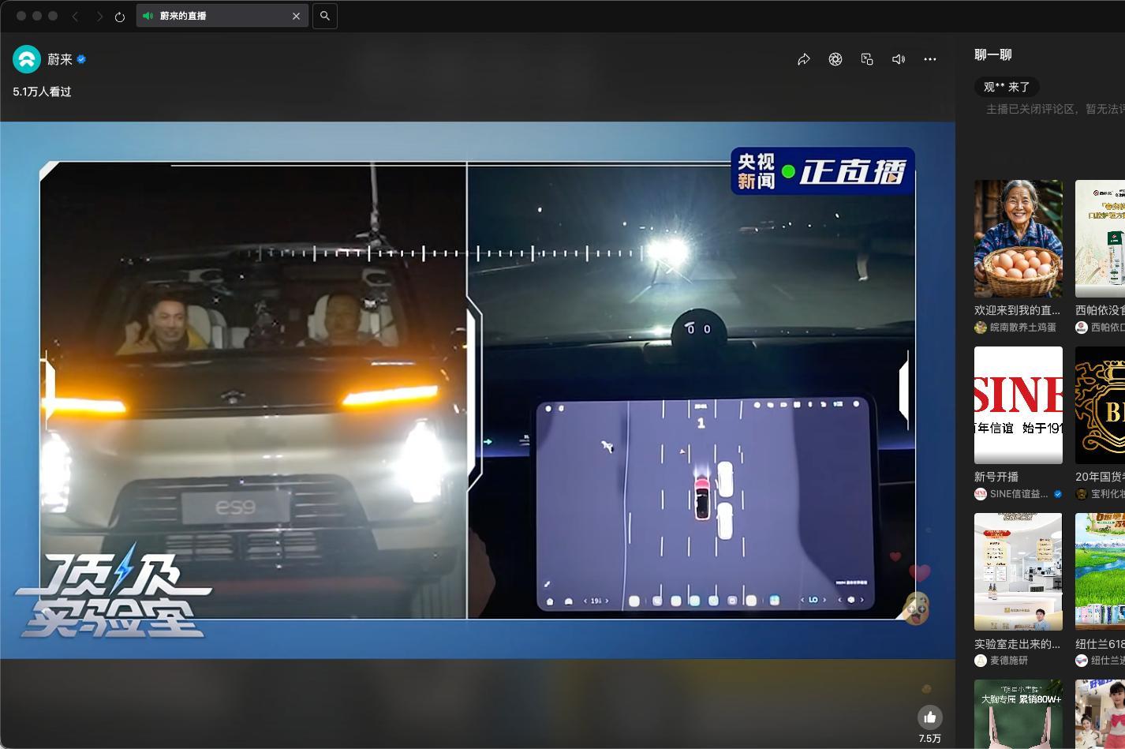Click the 5.1万人看过 viewer count

pos(43,92)
